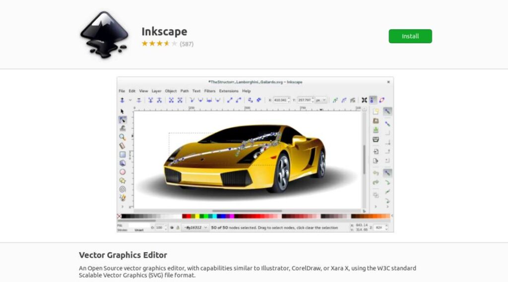This screenshot has height=282, width=508.
Task: Click the zoom percentage stepper
Action: [386, 227]
